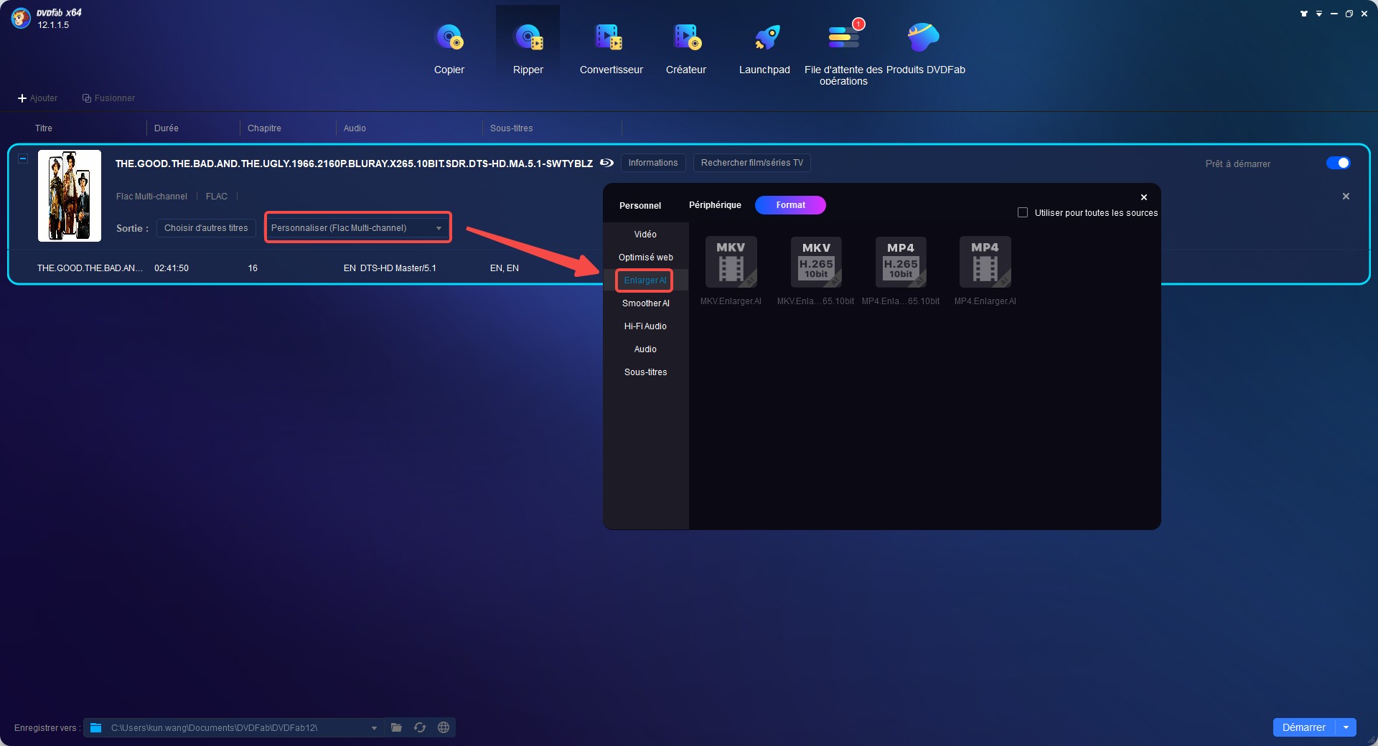This screenshot has height=746, width=1378.
Task: Open the Personnaliser (Flac Multi-channel) dropdown
Action: click(357, 227)
